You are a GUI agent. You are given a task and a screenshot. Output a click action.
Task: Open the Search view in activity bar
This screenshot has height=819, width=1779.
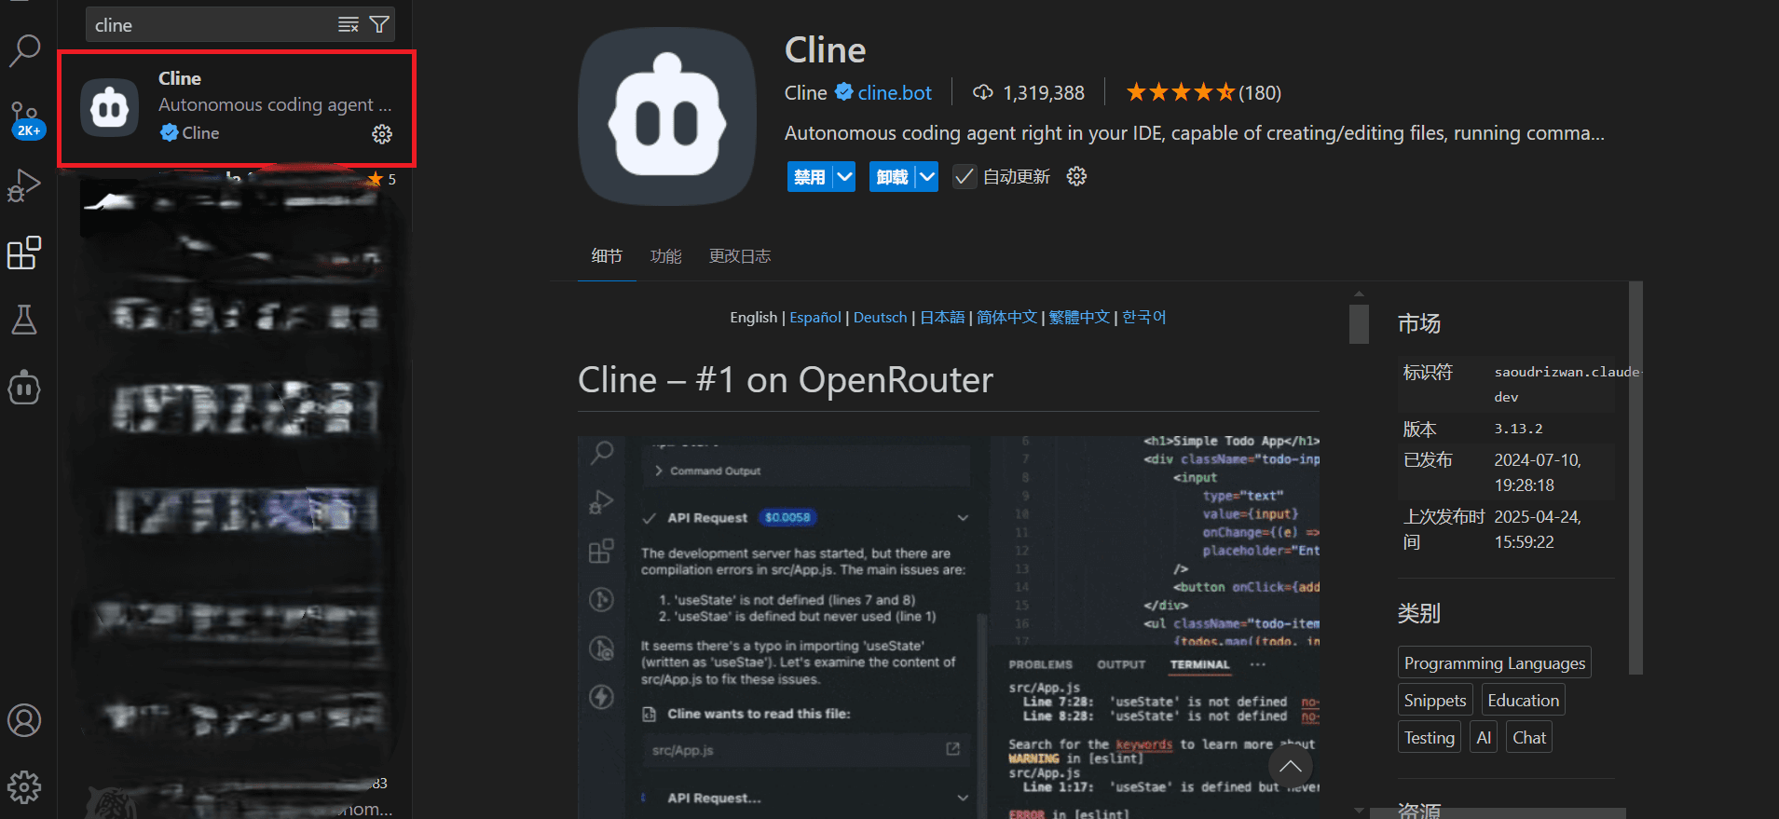click(x=24, y=50)
